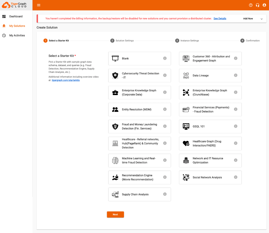Show info for Data Lineage kit
The height and width of the screenshot is (233, 269).
(x=236, y=75)
